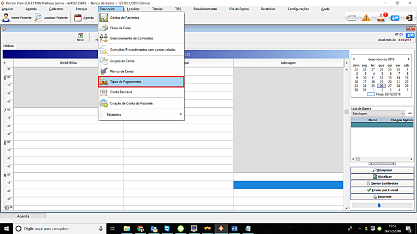Click the Atualizar button
Screen dimensions: 417x234
(x=383, y=177)
